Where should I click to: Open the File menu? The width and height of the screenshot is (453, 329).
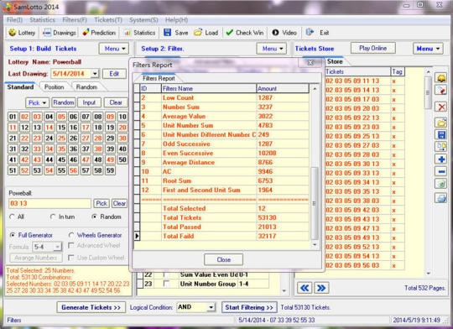14,20
